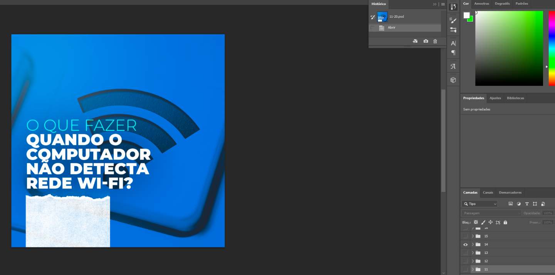The width and height of the screenshot is (555, 275).
Task: Show layer group 15 visibility box
Action: coord(465,236)
